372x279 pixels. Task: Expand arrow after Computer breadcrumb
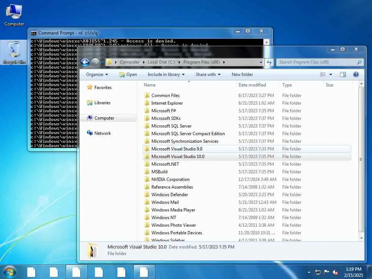coord(144,62)
